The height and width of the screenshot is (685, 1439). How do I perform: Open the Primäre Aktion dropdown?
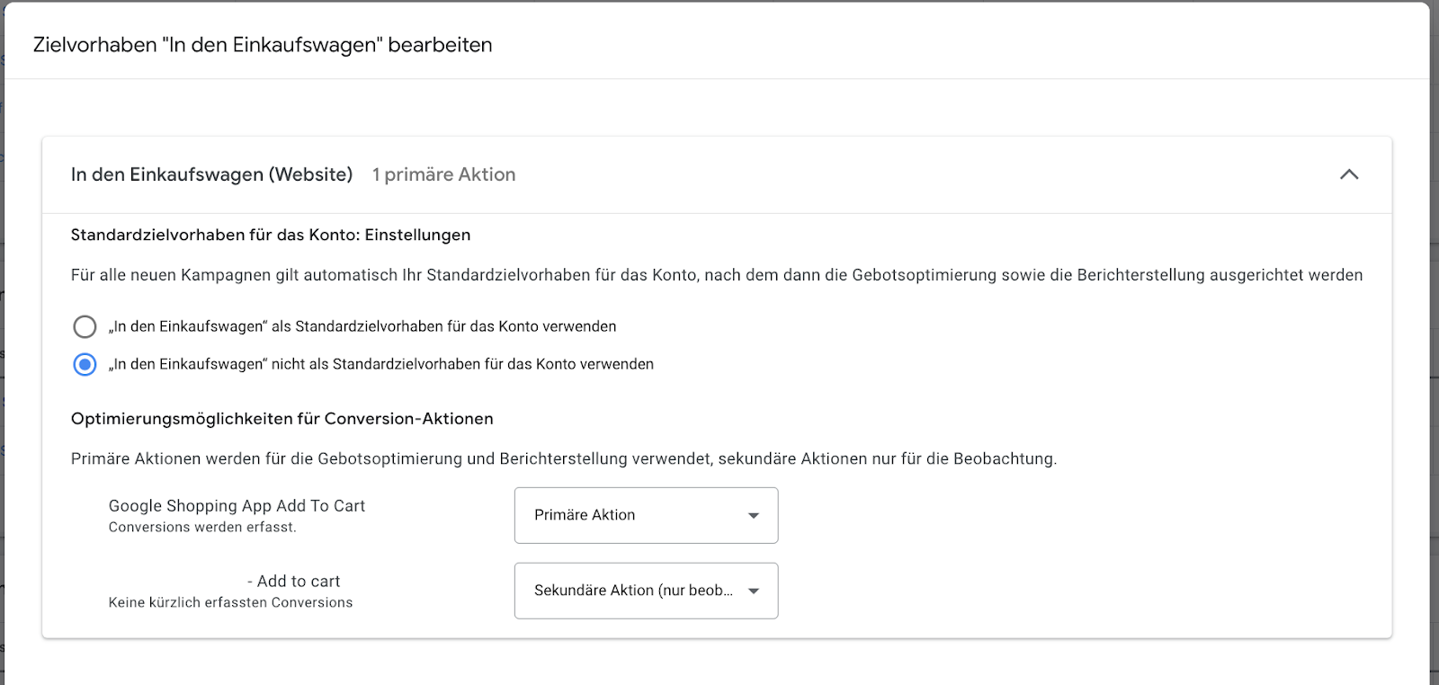[646, 515]
